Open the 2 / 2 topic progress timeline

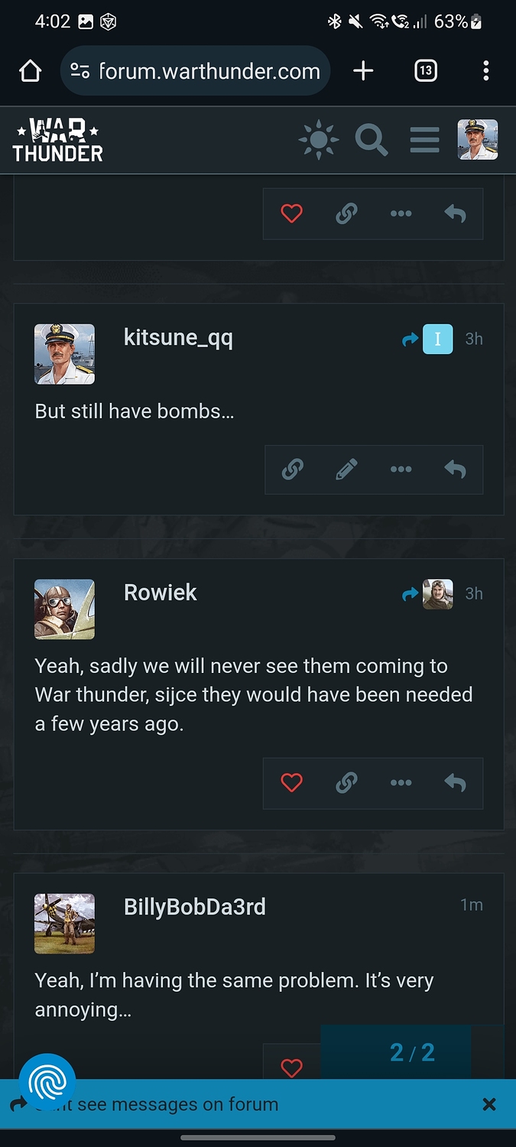pyautogui.click(x=412, y=1052)
